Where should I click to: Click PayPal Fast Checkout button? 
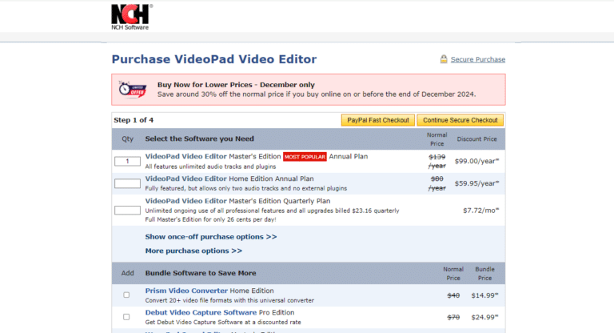tap(378, 120)
